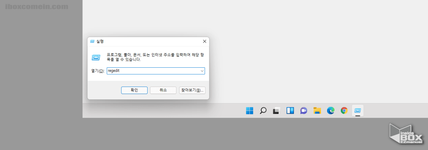Screen dimensions: 428x150
Task: Open File Explorer folder icon
Action: pyautogui.click(x=317, y=111)
